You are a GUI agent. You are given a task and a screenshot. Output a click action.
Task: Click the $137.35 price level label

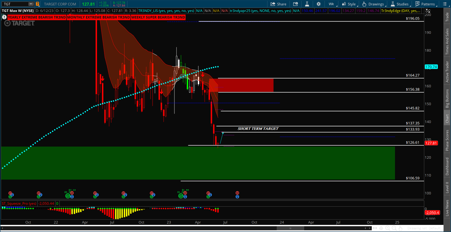click(412, 123)
